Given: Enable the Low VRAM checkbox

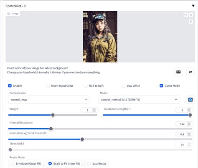Looking at the screenshot, I should [x=124, y=85].
